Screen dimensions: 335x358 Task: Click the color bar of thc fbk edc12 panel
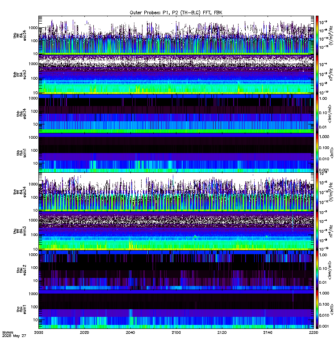tap(317, 270)
